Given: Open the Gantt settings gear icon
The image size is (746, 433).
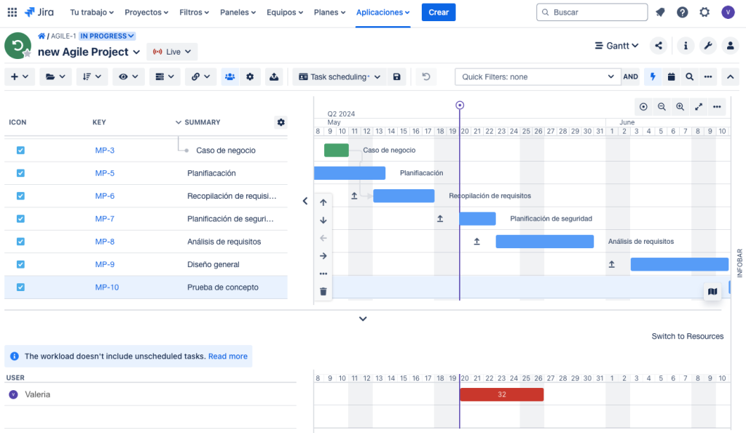Looking at the screenshot, I should pyautogui.click(x=251, y=76).
